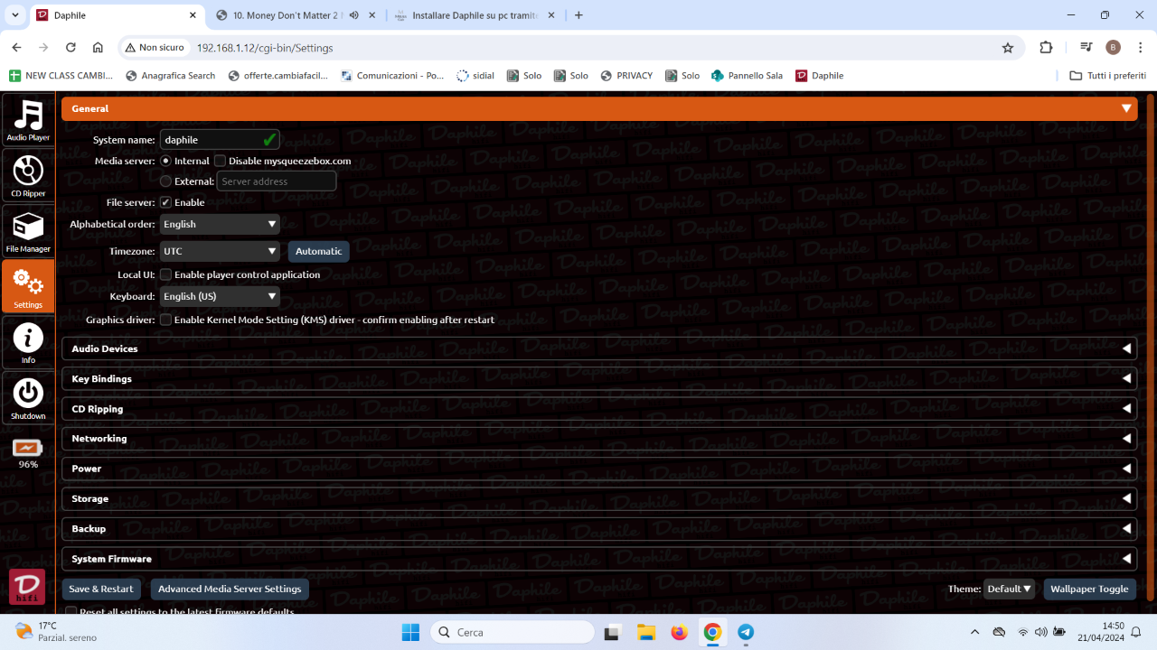Viewport: 1157px width, 650px height.
Task: Reload the page with refresh icon
Action: click(71, 48)
